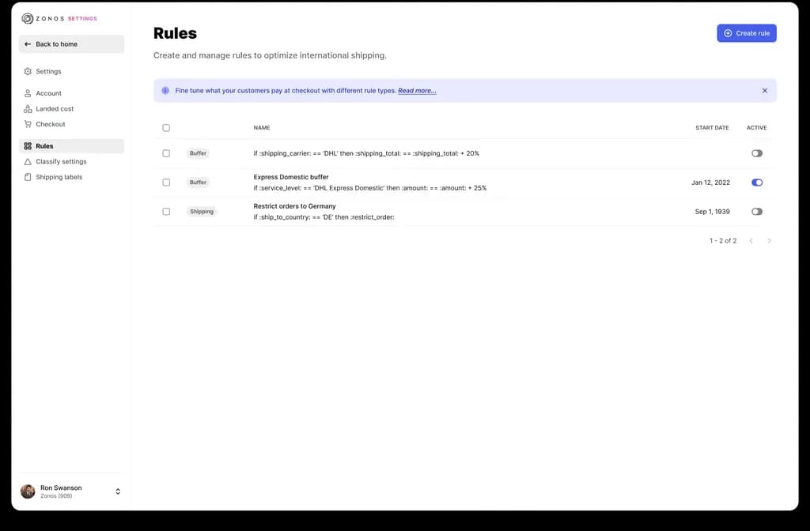Screen dimensions: 810x531
Task: Click the Checkout cart icon
Action: [28, 124]
